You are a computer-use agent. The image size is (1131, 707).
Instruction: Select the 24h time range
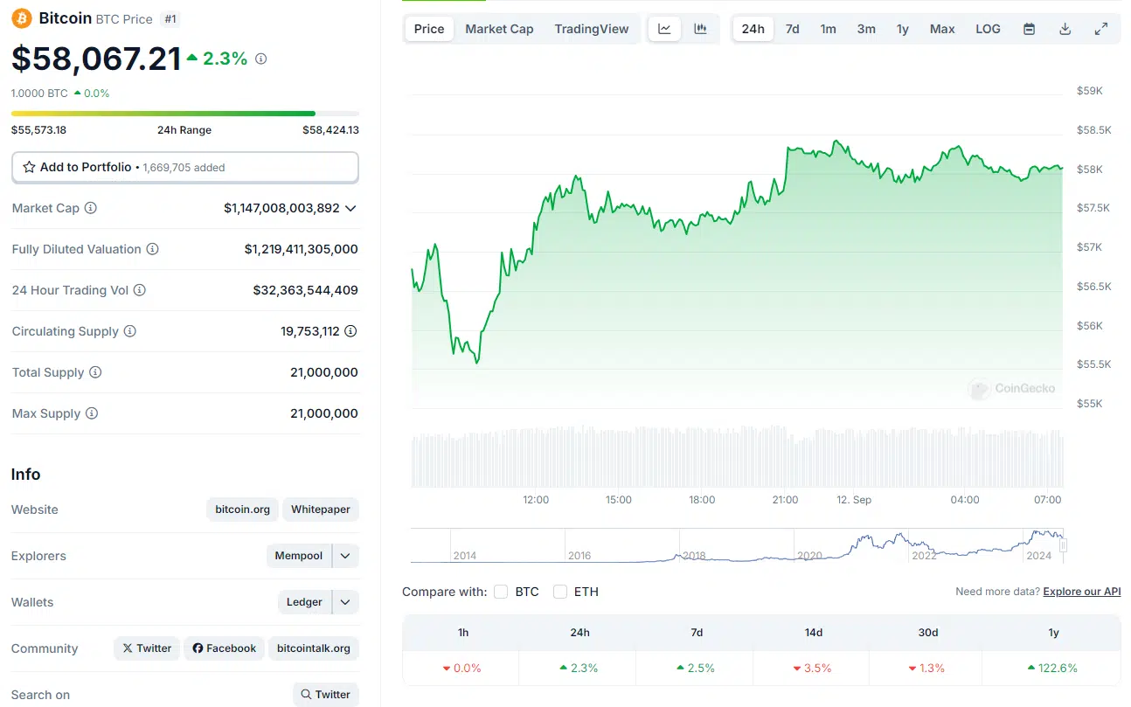click(753, 29)
